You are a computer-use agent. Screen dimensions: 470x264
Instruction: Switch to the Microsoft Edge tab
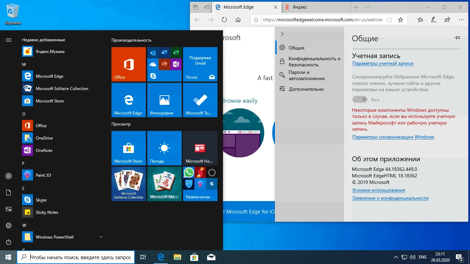point(247,7)
